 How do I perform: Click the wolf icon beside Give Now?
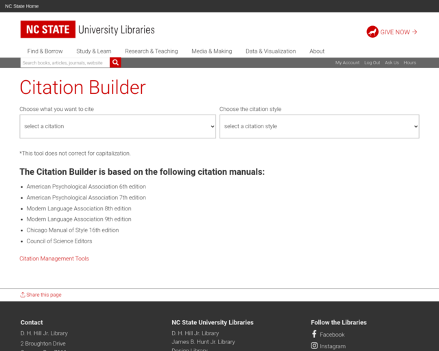(372, 32)
